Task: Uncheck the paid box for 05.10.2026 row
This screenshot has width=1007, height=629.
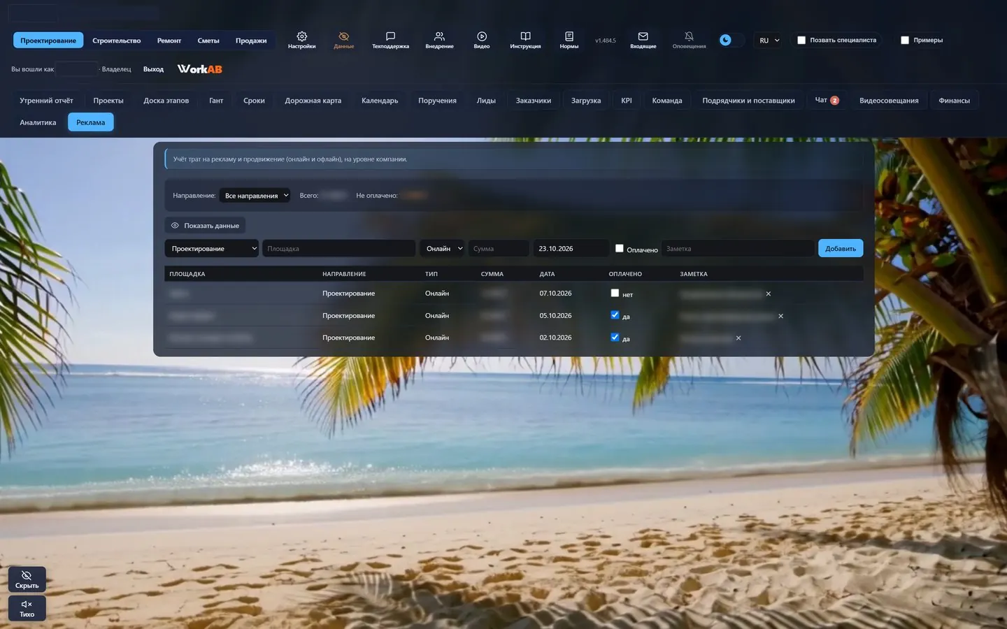Action: pos(615,315)
